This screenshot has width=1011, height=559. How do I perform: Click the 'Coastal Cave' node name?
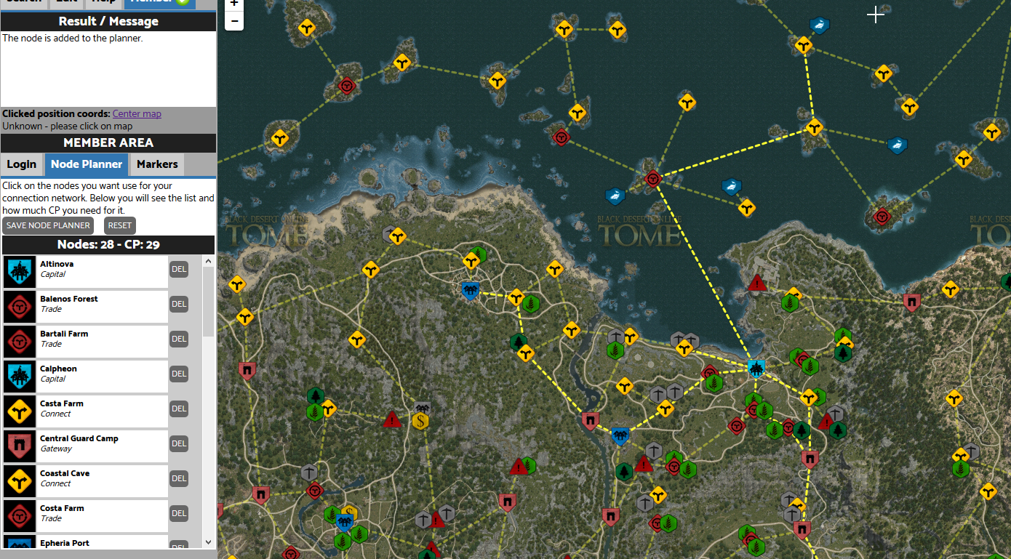pos(65,473)
